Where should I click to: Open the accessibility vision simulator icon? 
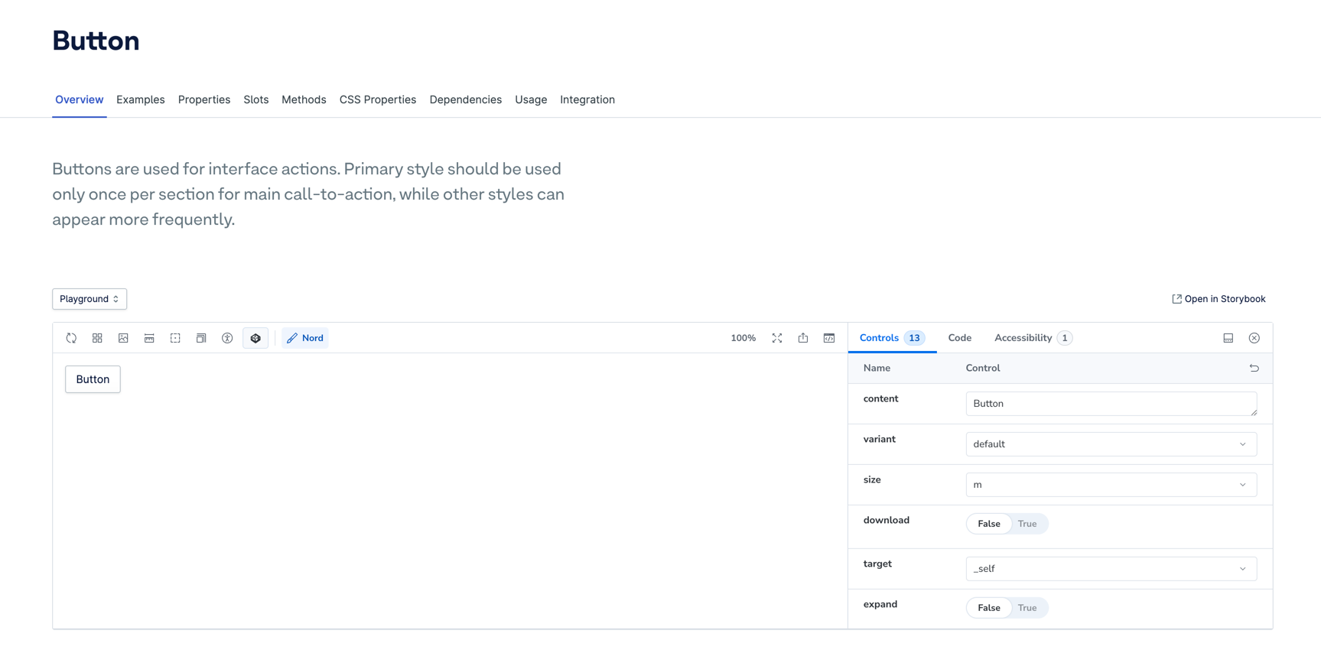(227, 338)
